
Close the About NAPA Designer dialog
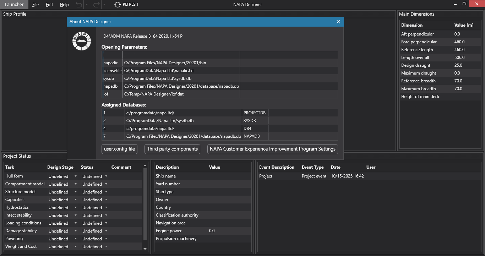[x=338, y=22]
